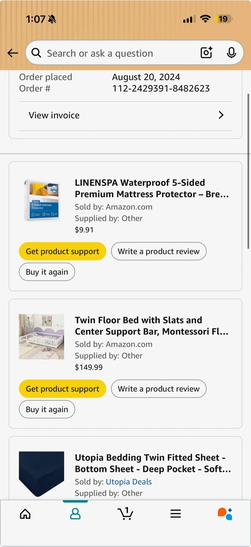
Task: Buy the Twin Floor Bed again
Action: pos(47,409)
